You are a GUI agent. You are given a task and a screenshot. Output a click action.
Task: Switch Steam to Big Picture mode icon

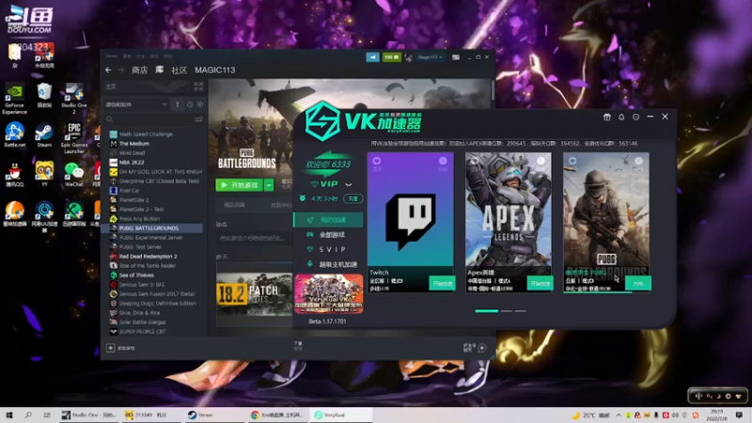coord(456,57)
